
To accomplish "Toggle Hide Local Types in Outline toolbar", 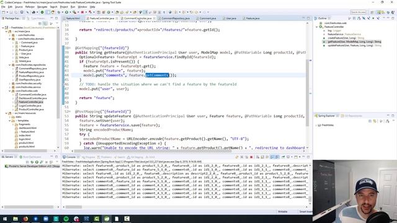I will click(x=378, y=18).
